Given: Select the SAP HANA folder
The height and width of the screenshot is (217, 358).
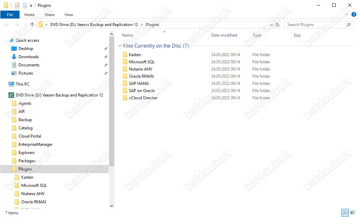Looking at the screenshot, I should pyautogui.click(x=139, y=84).
